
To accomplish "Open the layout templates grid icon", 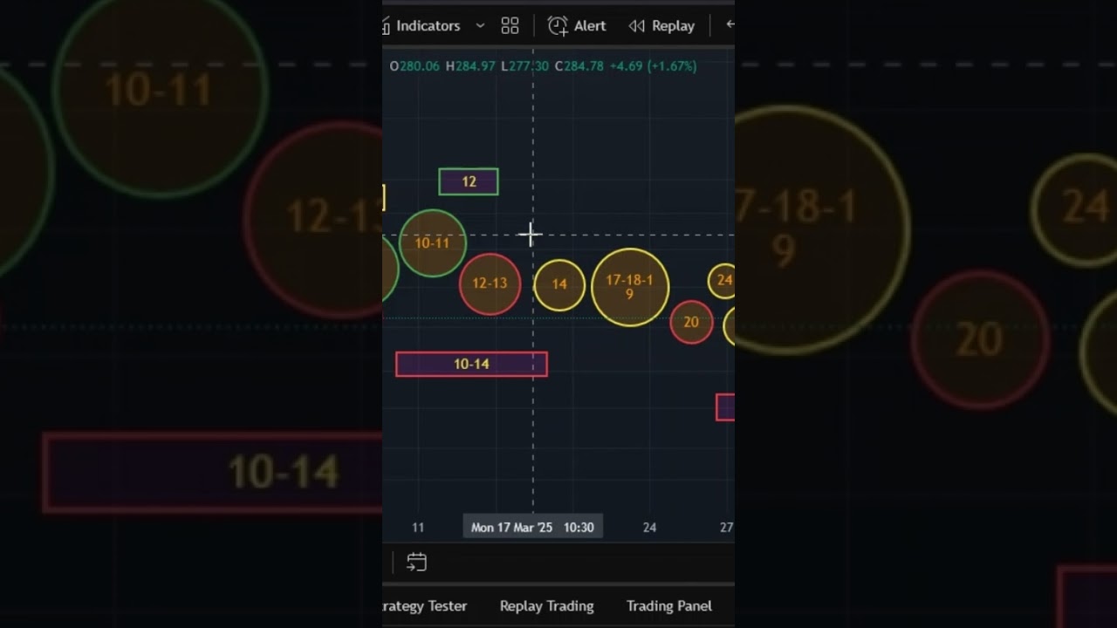I will coord(511,26).
